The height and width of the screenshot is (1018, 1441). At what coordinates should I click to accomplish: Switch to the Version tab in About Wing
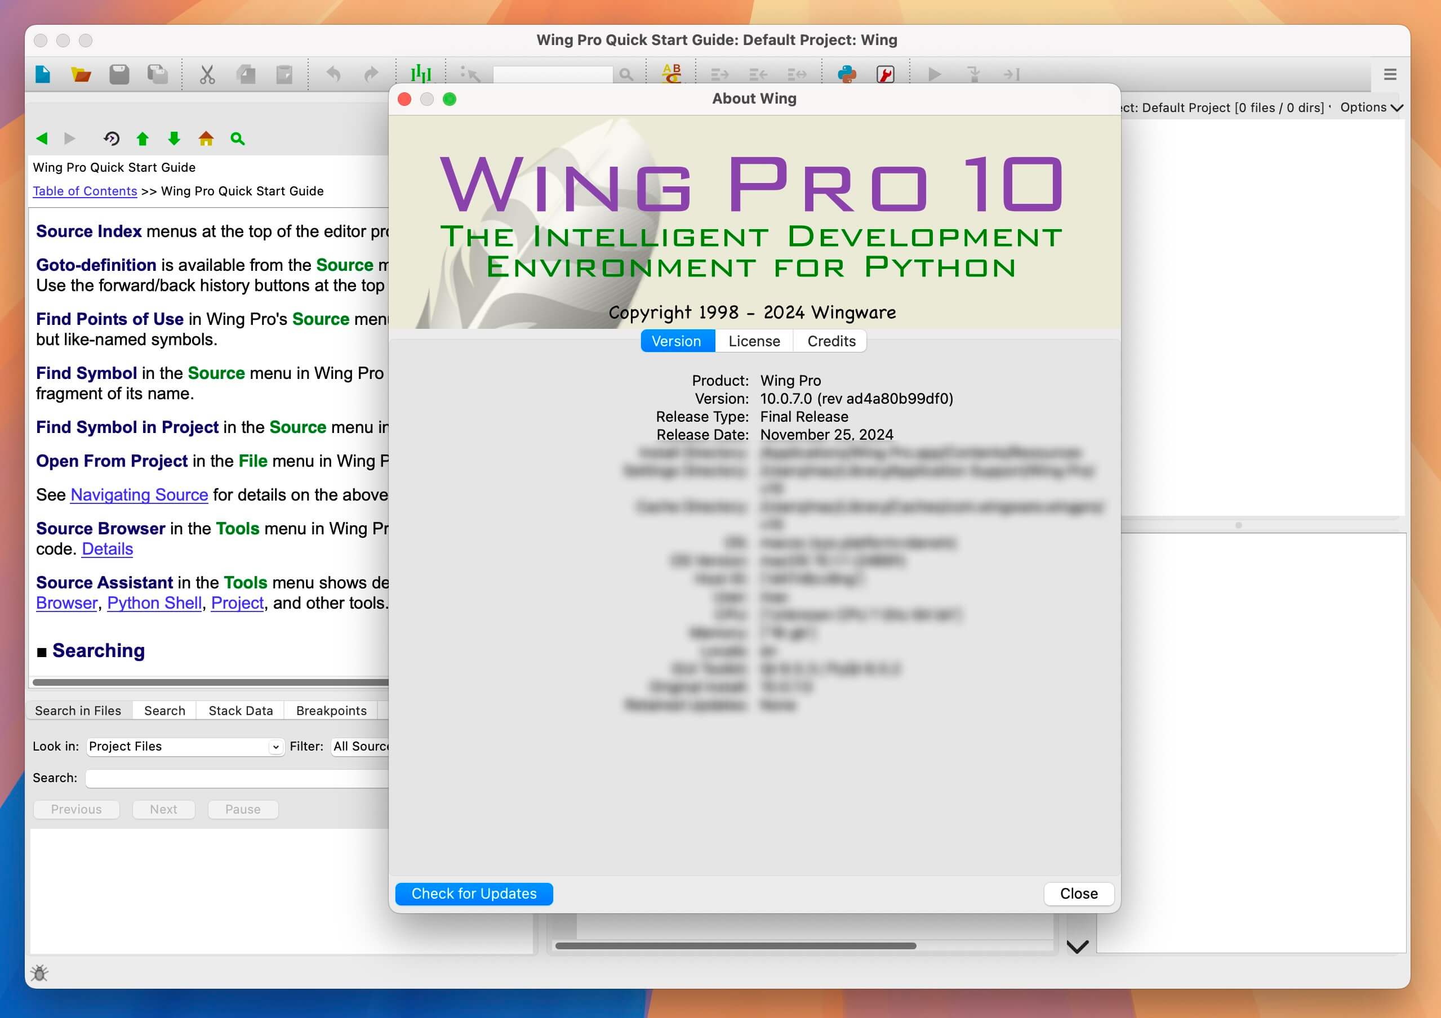[677, 341]
